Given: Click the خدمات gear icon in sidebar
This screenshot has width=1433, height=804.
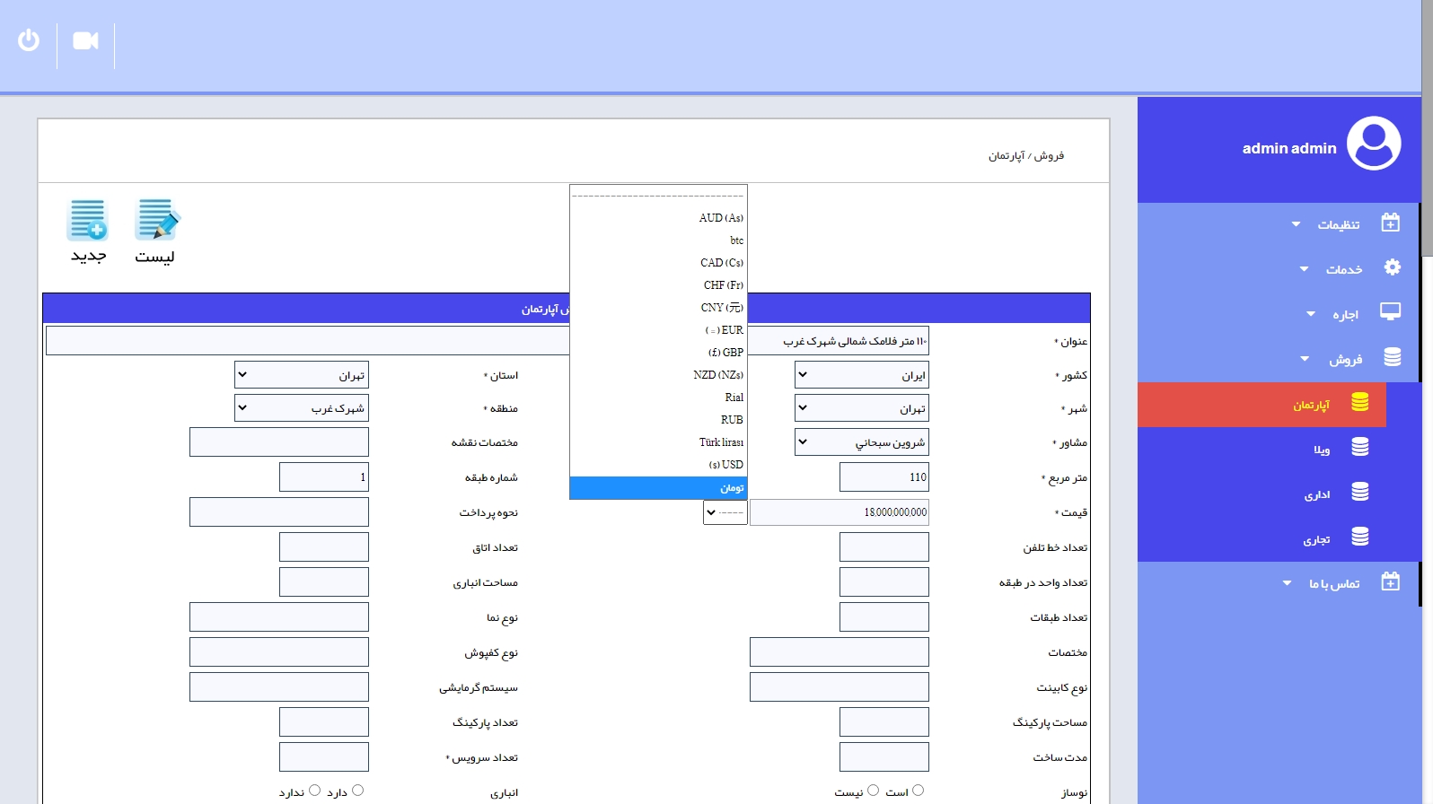Looking at the screenshot, I should [x=1392, y=267].
